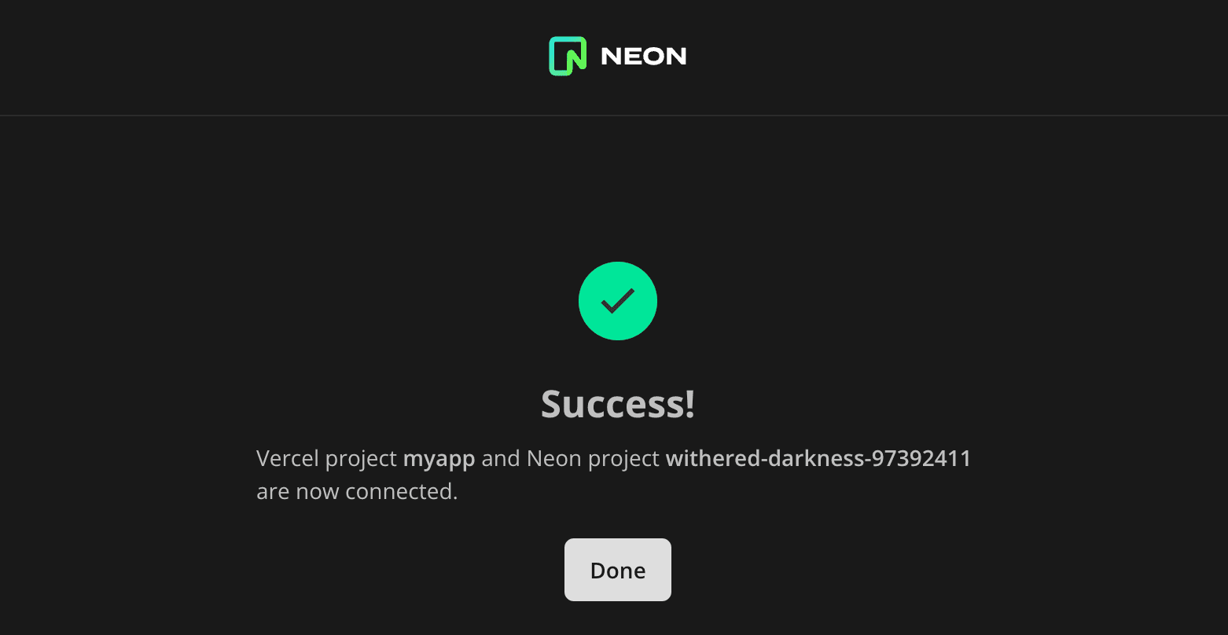Dismiss the dialog using Done
The height and width of the screenshot is (635, 1228).
click(x=618, y=570)
